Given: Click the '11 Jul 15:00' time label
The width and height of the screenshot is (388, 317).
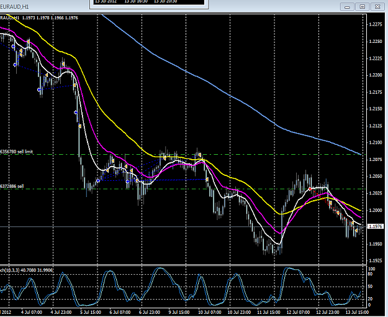Looking at the screenshot, I should [x=268, y=312].
